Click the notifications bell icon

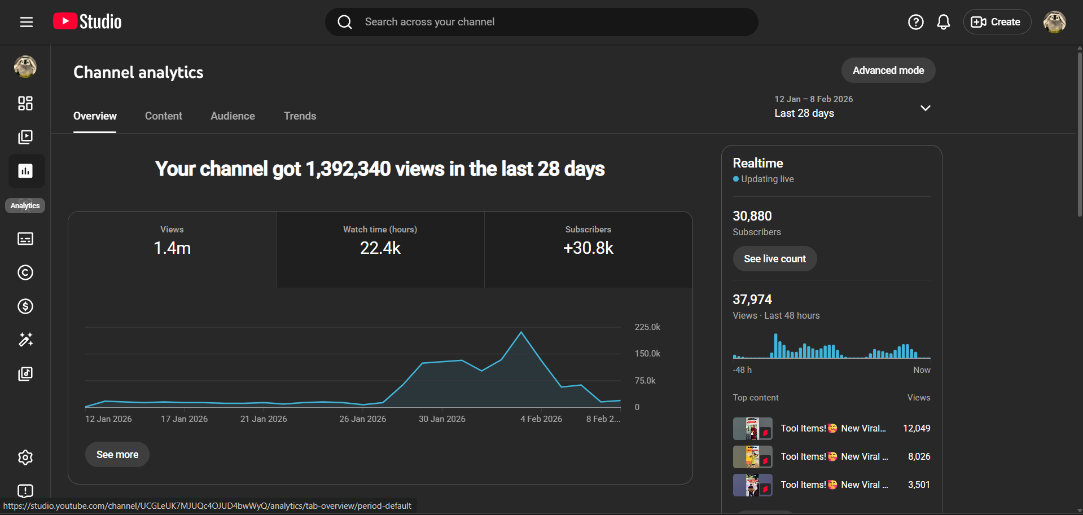click(x=943, y=22)
